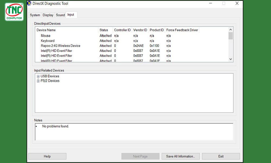Viewport: 271px width, 163px height.
Task: Switch to the Display tab
Action: [48, 15]
